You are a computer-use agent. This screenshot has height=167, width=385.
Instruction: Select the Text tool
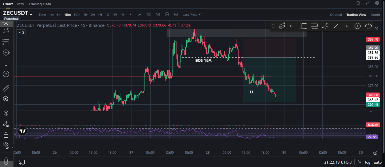coord(6,63)
